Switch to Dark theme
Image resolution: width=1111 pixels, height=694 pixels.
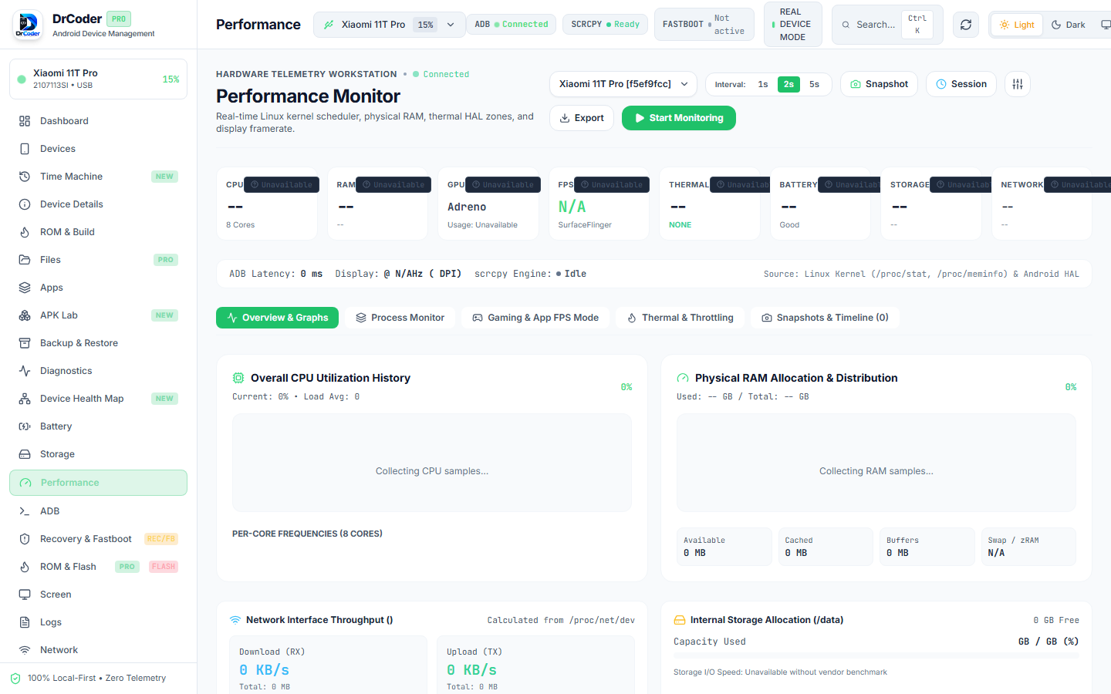[1069, 25]
